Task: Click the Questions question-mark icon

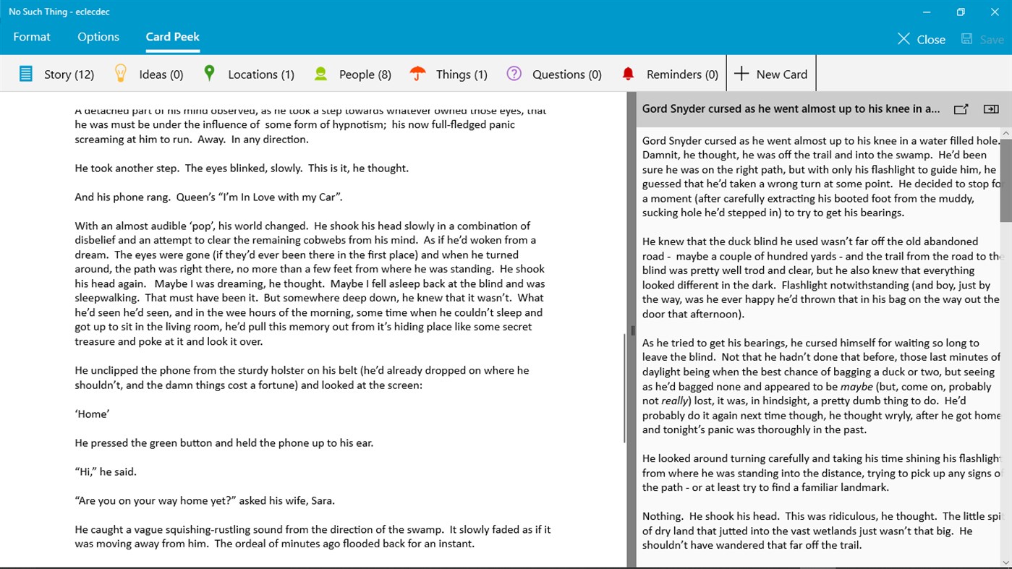Action: click(514, 73)
